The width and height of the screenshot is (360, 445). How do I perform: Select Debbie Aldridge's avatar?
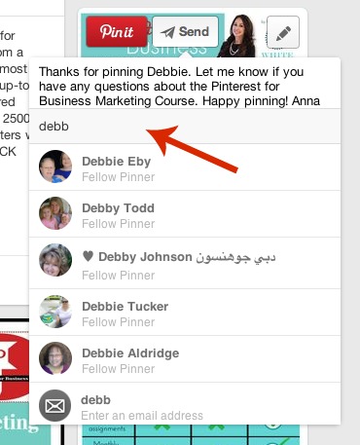[x=55, y=358]
